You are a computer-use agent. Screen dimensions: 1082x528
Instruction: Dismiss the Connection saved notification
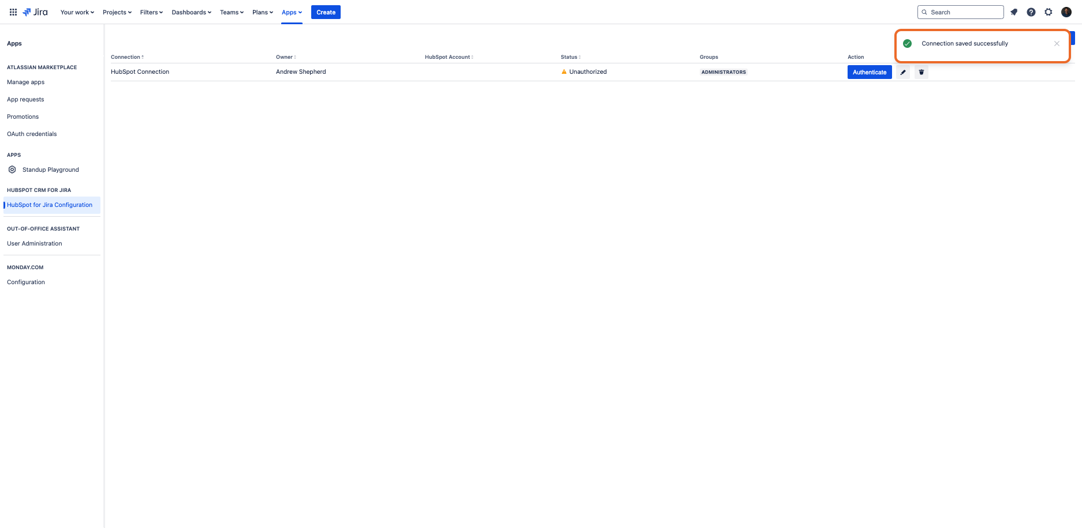(x=1057, y=44)
